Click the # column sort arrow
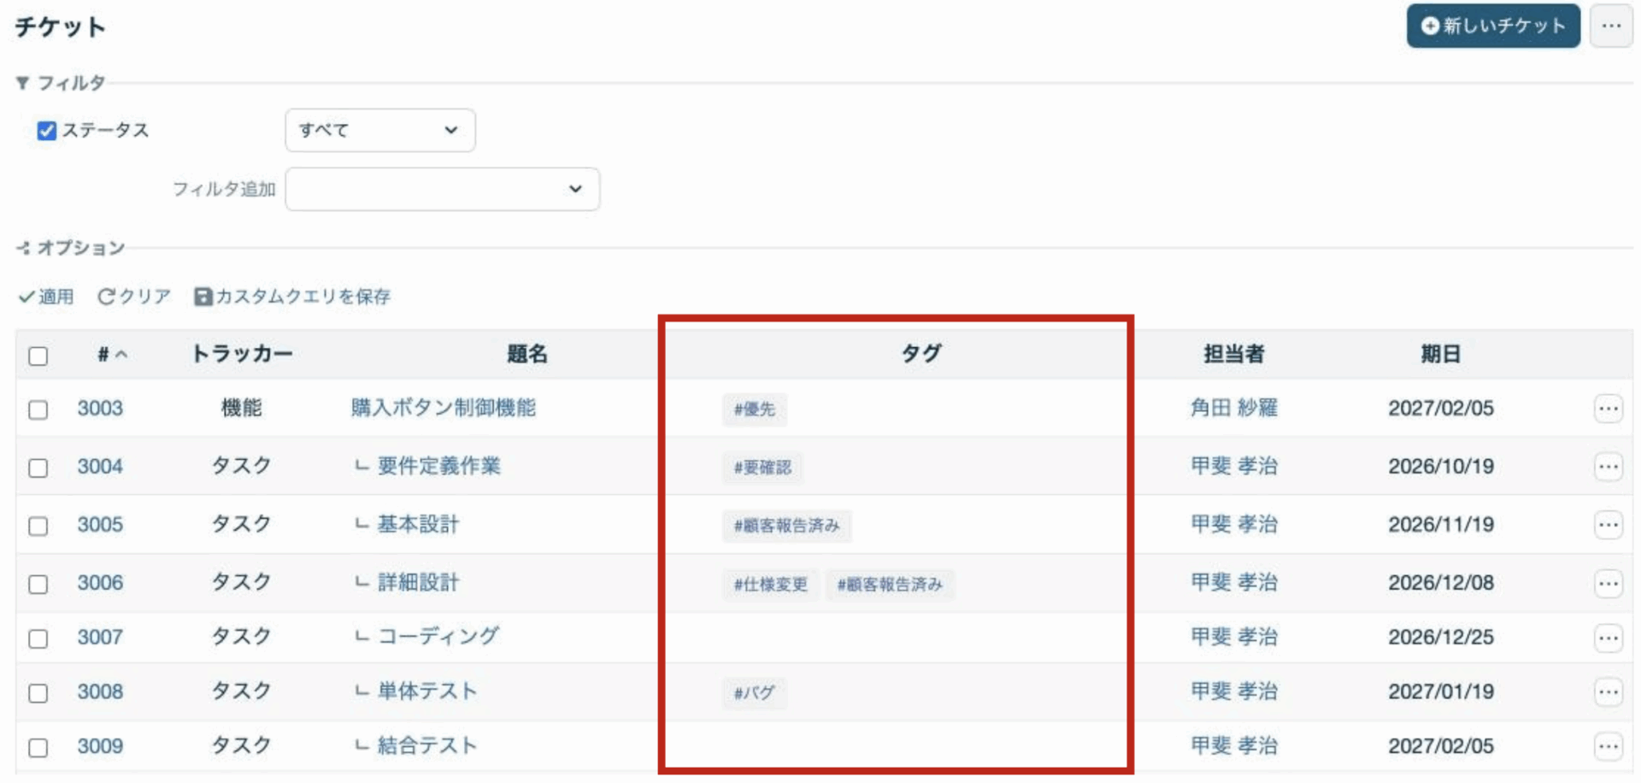This screenshot has width=1641, height=783. pyautogui.click(x=121, y=355)
